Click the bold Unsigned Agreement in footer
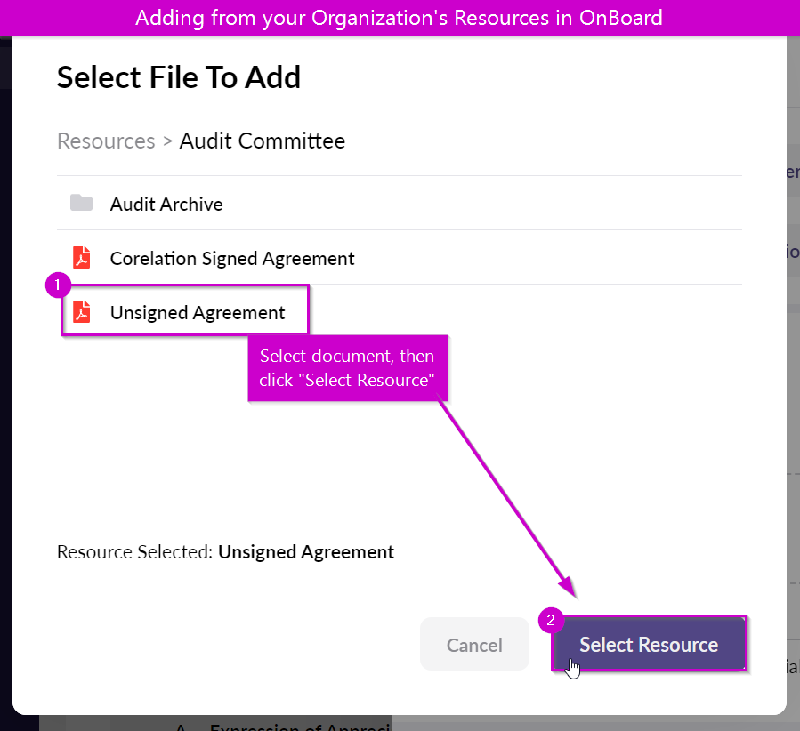800x731 pixels. 306,552
